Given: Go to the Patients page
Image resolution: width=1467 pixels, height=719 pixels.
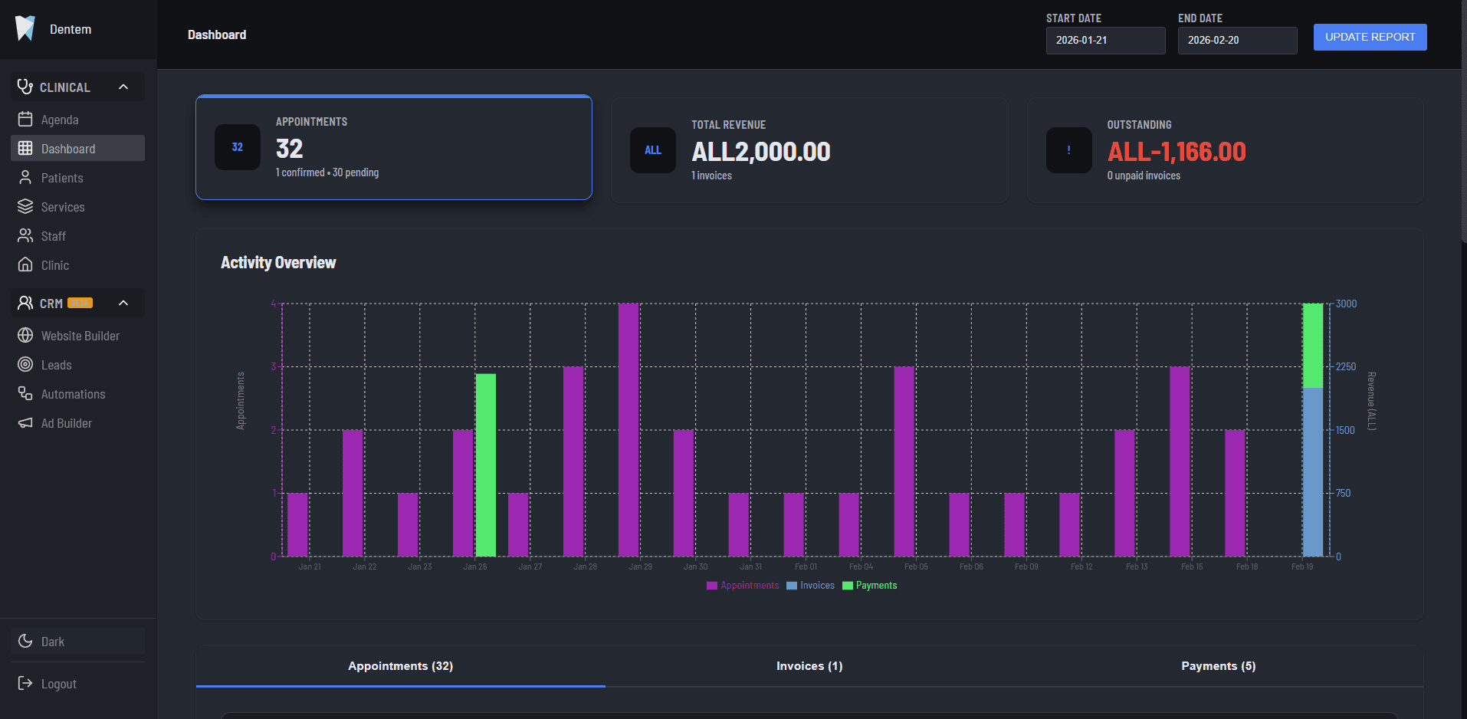Looking at the screenshot, I should click(x=77, y=177).
